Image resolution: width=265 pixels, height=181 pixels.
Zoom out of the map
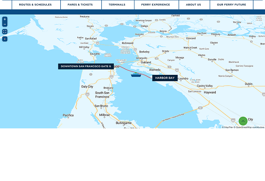pyautogui.click(x=5, y=24)
